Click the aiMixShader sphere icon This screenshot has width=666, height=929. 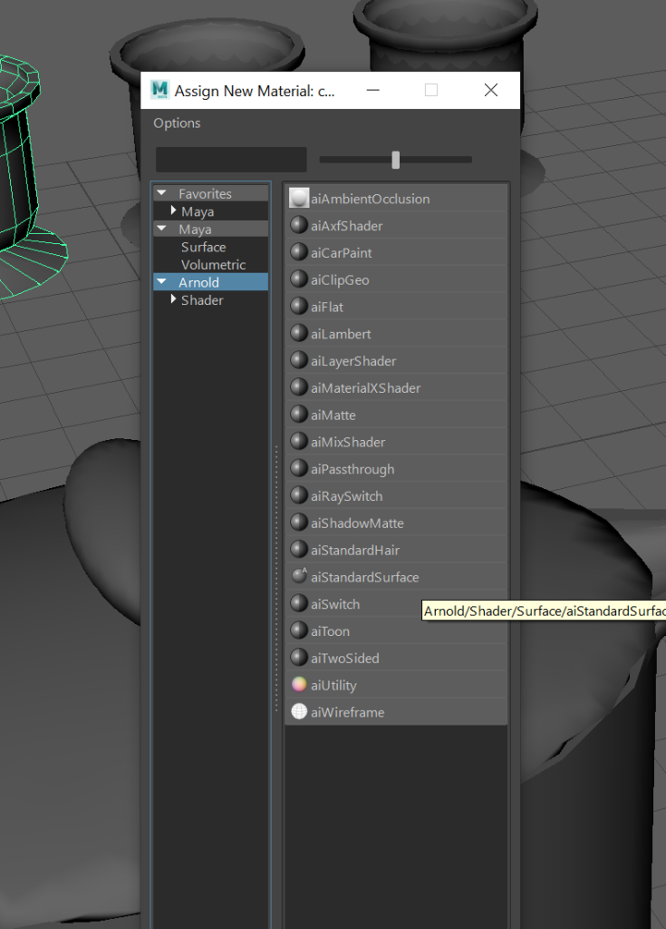click(299, 442)
